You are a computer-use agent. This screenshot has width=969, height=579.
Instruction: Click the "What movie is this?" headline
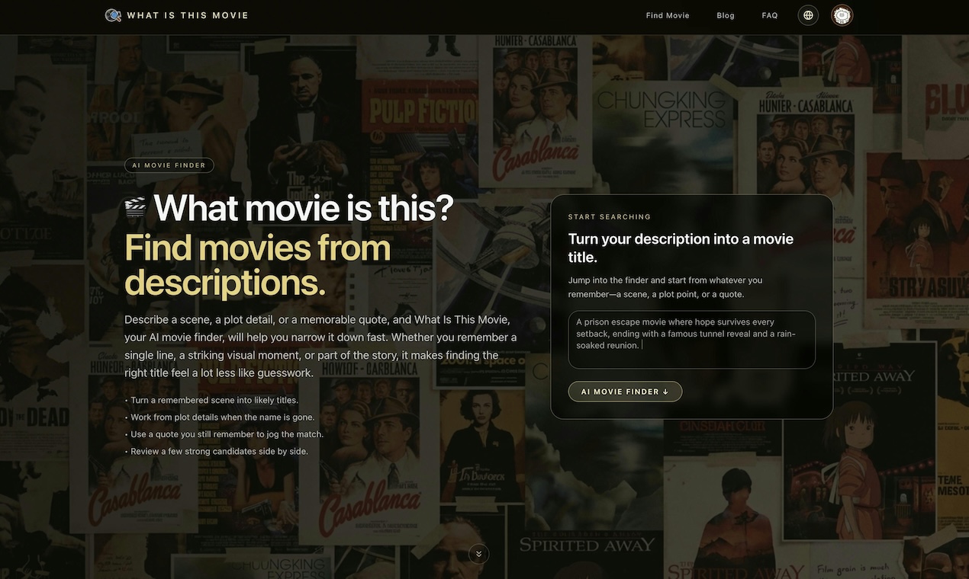[x=304, y=208]
